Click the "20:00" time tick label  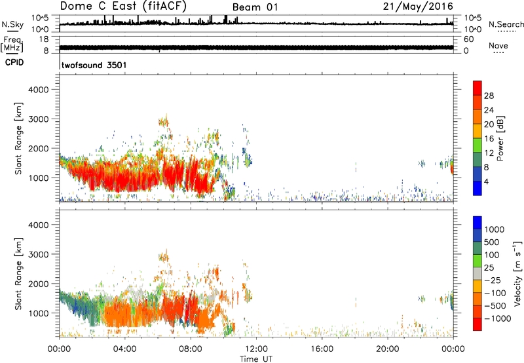point(387,349)
